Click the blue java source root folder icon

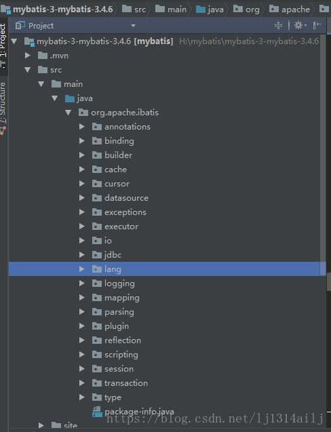(x=70, y=98)
